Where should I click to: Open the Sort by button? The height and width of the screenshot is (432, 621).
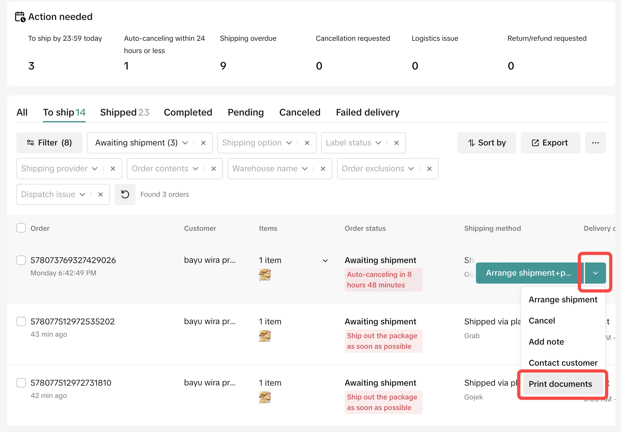pos(486,143)
